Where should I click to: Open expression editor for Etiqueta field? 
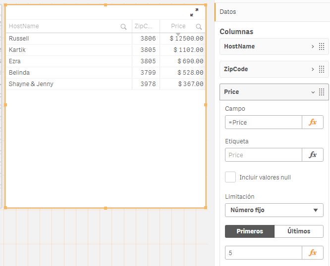click(313, 155)
